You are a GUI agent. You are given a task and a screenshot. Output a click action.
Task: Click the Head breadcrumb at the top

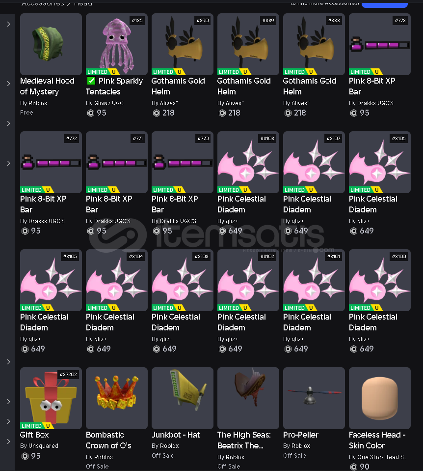[83, 3]
